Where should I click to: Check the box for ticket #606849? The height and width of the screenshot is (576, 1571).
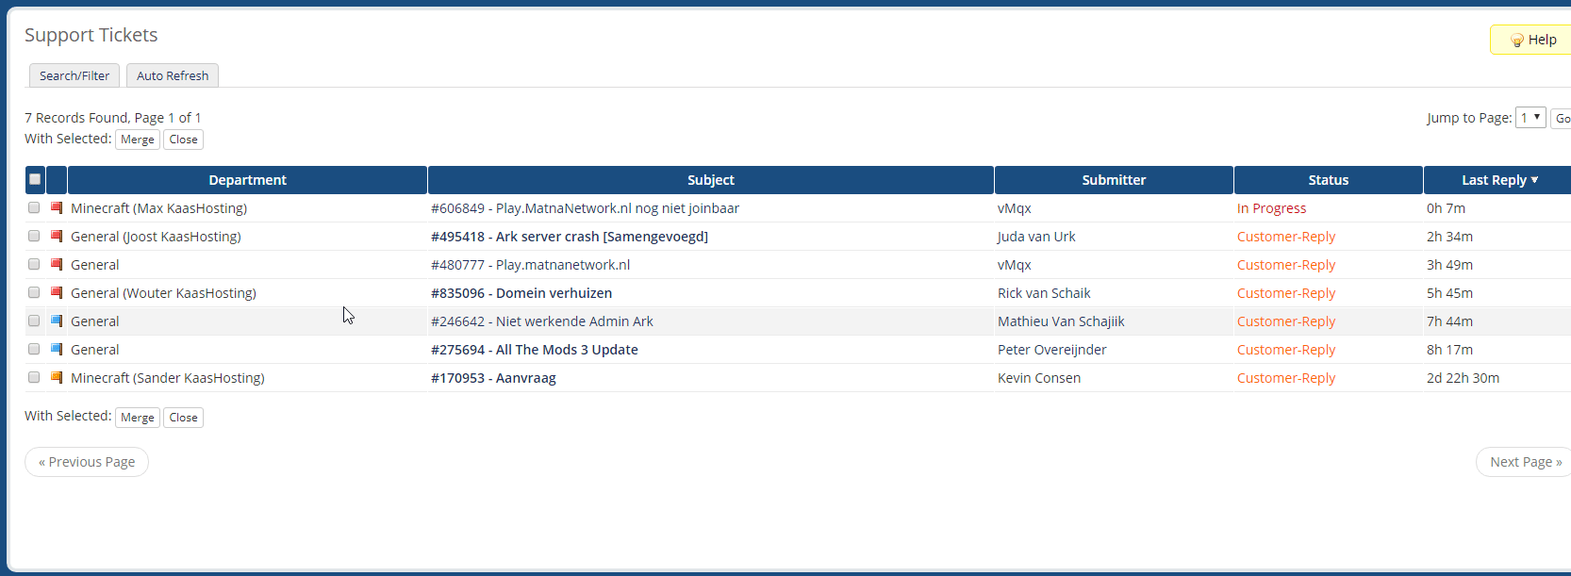pyautogui.click(x=34, y=208)
